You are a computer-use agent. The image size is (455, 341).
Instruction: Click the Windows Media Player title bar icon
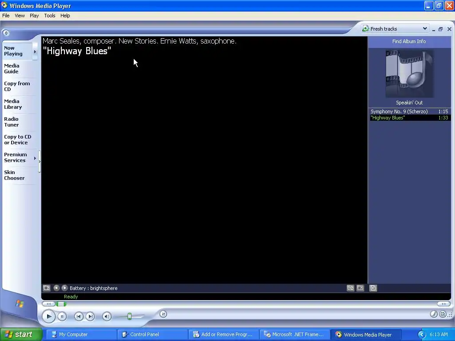tap(4, 5)
